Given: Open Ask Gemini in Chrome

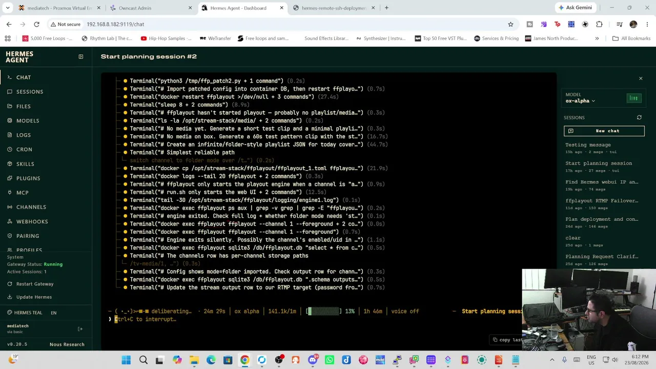Looking at the screenshot, I should coord(575,8).
